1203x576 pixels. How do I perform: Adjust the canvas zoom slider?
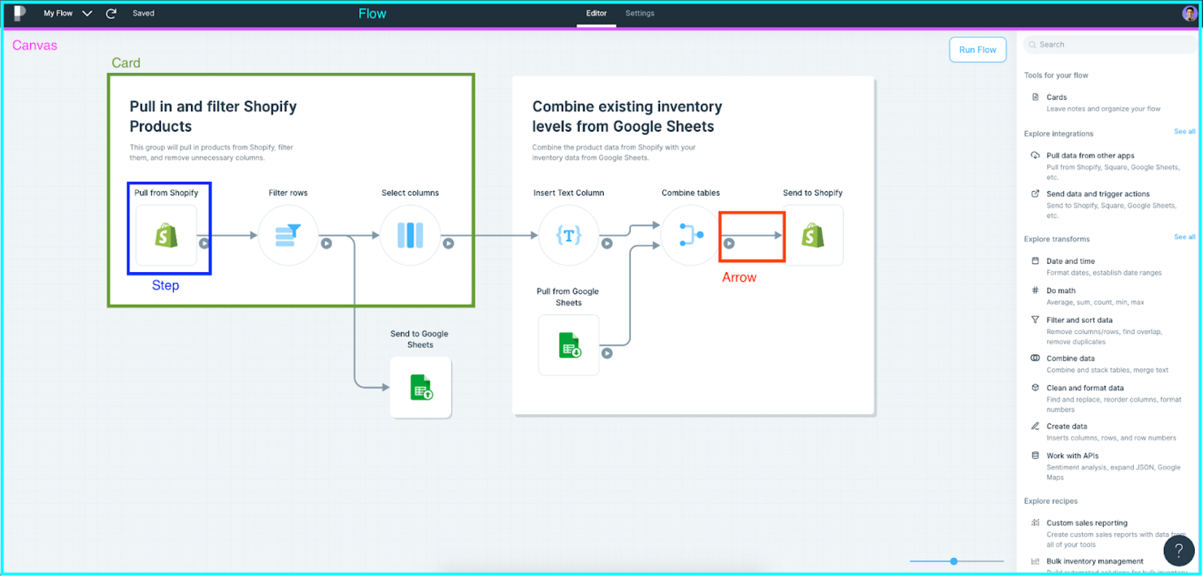(x=953, y=561)
